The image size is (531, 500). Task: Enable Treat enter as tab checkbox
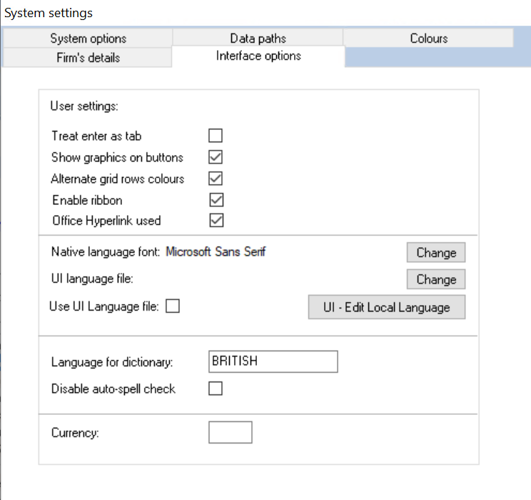216,136
